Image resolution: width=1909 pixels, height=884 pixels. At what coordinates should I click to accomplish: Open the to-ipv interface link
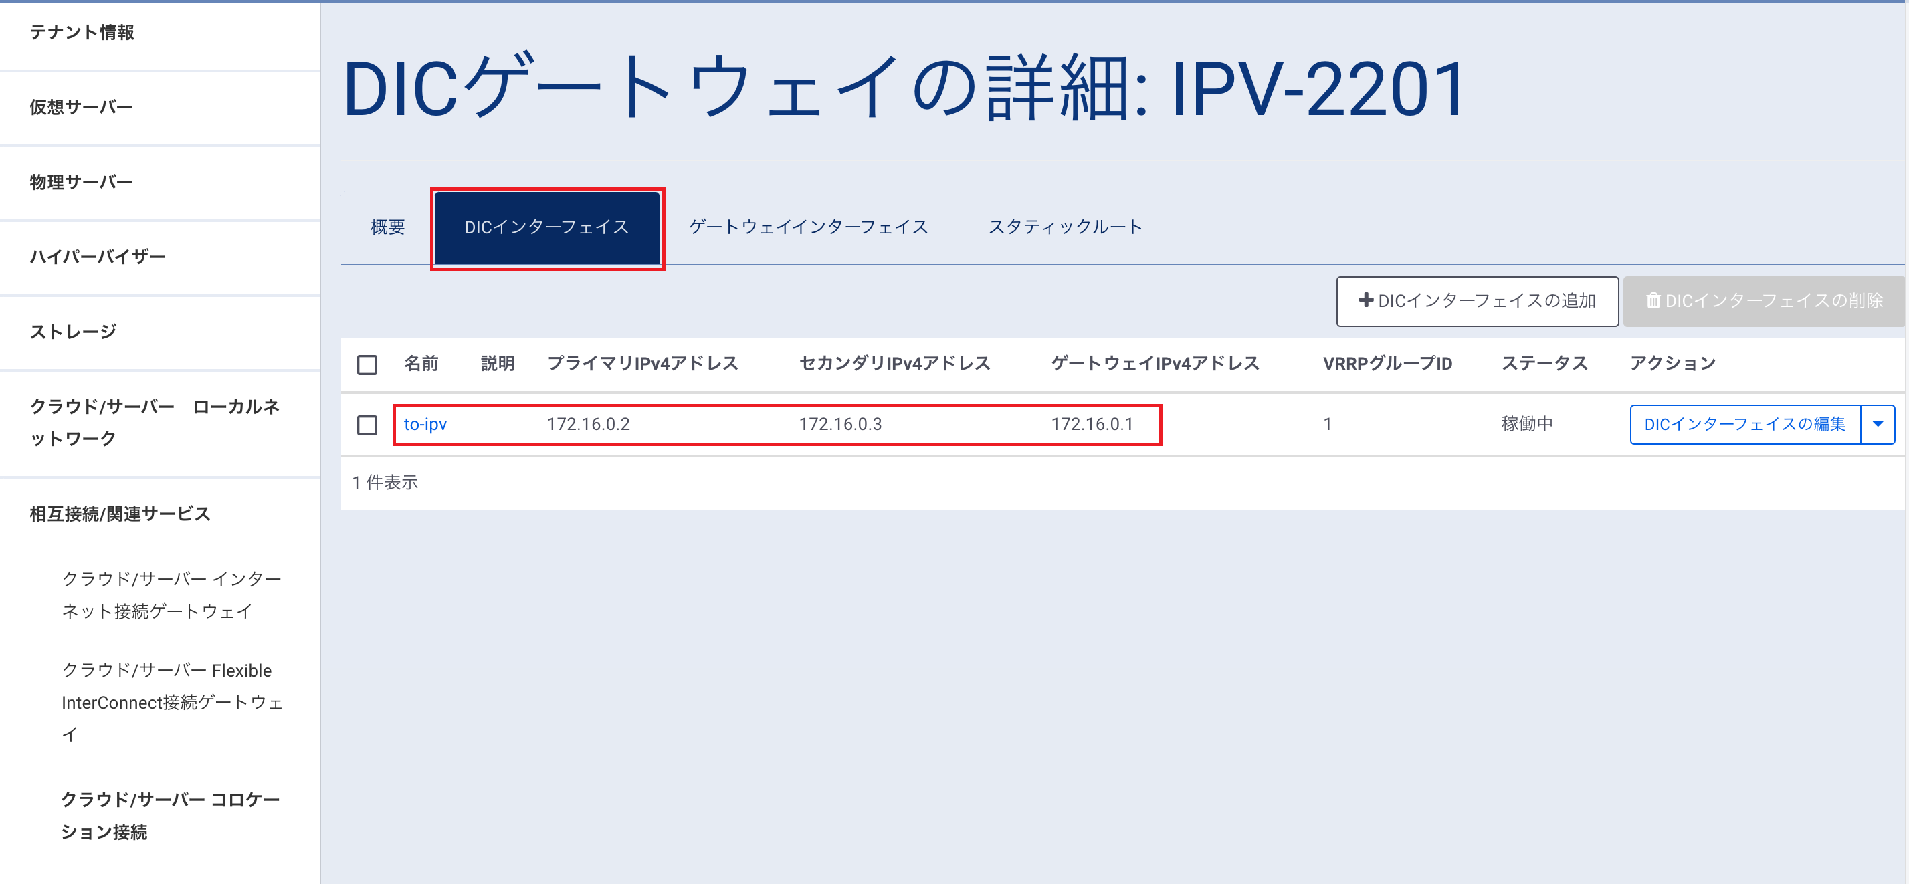425,424
